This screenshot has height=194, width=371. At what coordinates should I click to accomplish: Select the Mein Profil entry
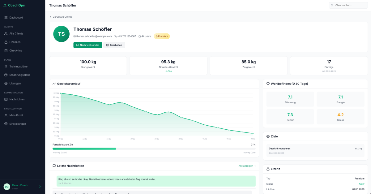click(16, 115)
